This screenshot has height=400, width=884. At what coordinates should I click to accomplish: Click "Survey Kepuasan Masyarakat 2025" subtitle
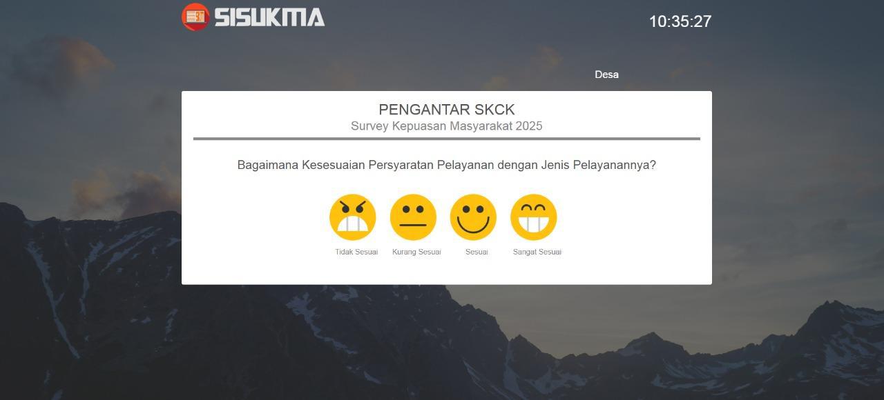click(x=447, y=126)
